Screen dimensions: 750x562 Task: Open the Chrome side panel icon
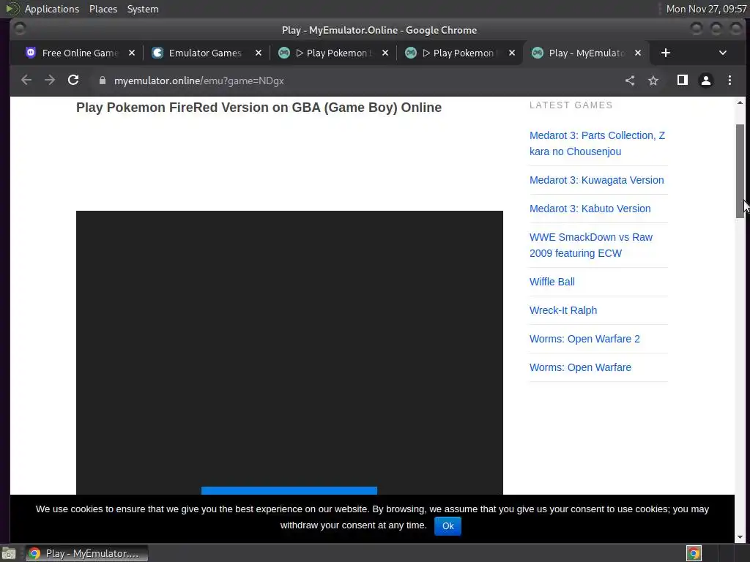tap(683, 80)
